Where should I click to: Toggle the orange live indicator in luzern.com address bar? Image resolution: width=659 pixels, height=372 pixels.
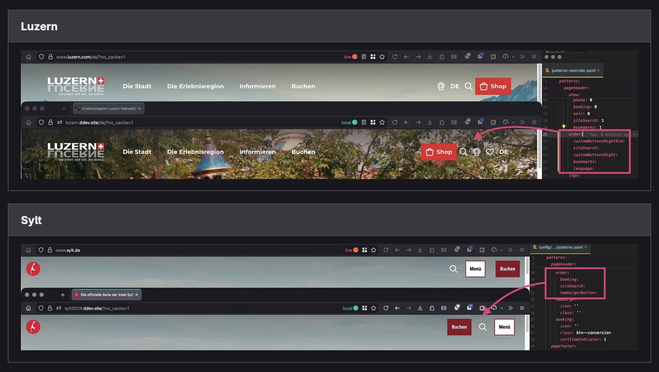(x=354, y=57)
